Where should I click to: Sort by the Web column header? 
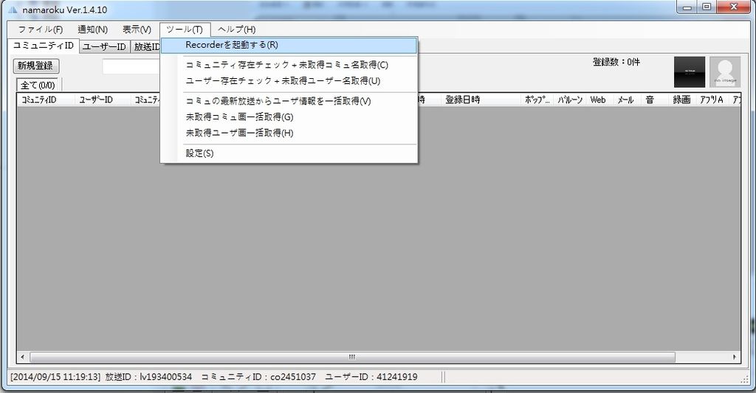click(598, 100)
